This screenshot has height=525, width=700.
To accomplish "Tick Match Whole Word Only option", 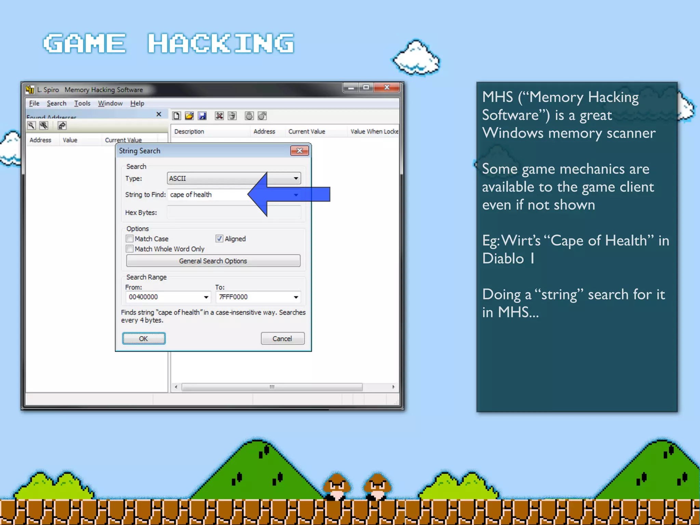I will [x=130, y=249].
